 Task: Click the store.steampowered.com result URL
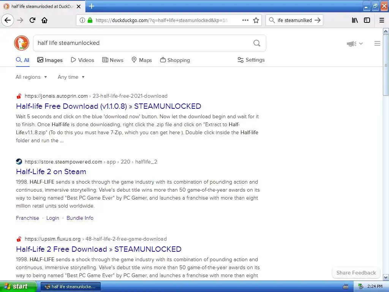91,162
